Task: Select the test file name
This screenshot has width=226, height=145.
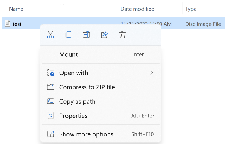Action: pyautogui.click(x=17, y=24)
